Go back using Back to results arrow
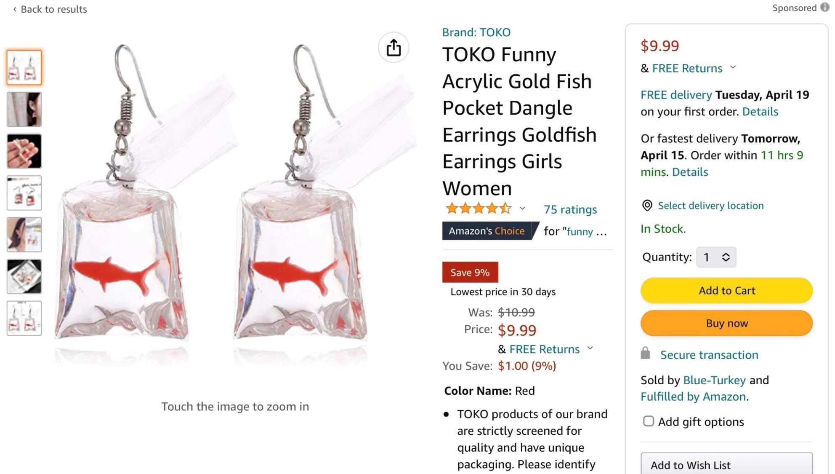This screenshot has width=835, height=474. click(x=15, y=9)
